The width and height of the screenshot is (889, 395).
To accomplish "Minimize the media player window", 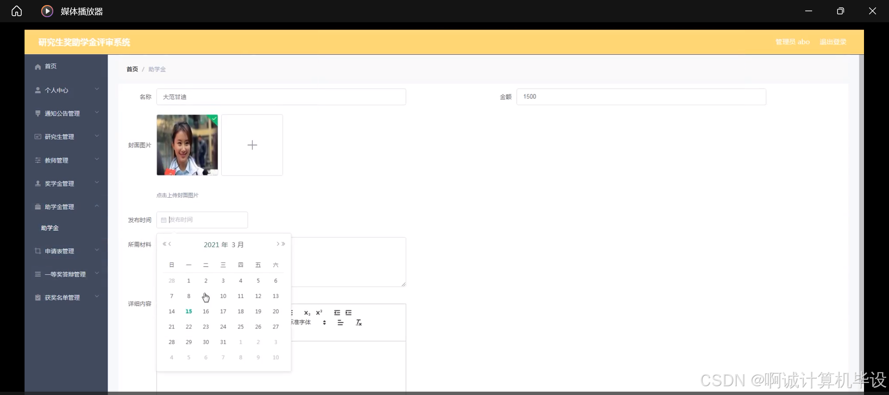I will pyautogui.click(x=808, y=11).
